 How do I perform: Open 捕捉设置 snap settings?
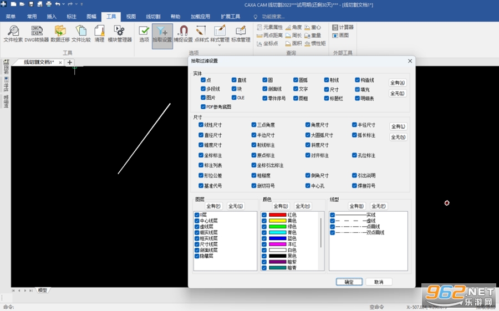183,34
